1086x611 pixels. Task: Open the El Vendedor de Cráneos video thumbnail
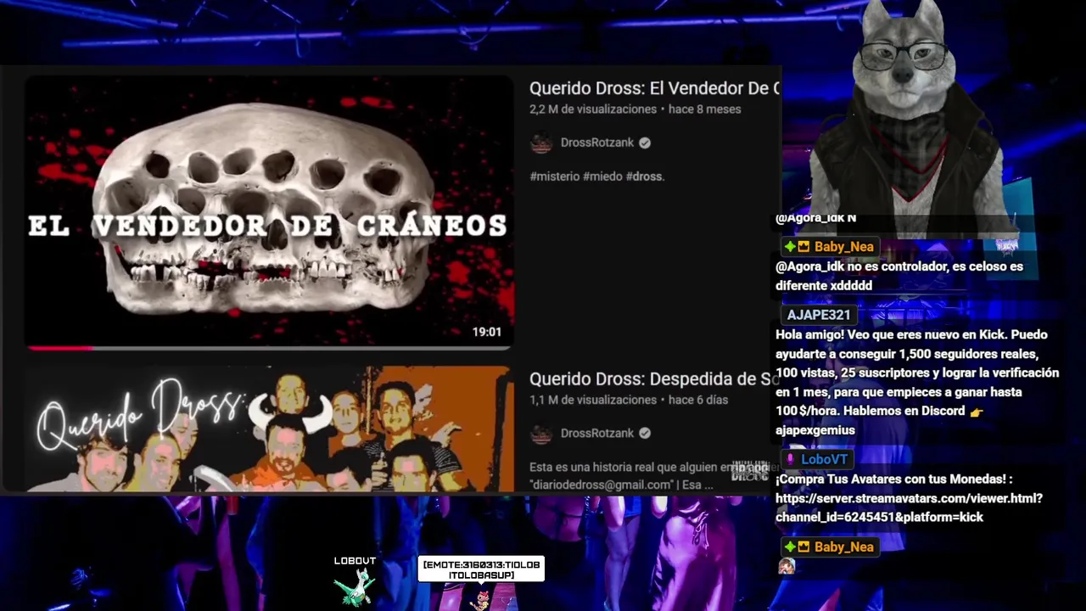269,211
